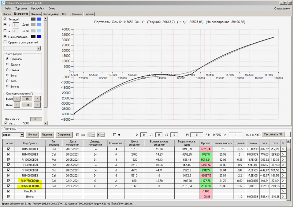293x207 pixels.
Task: Click the D input field
Action: tap(144, 135)
